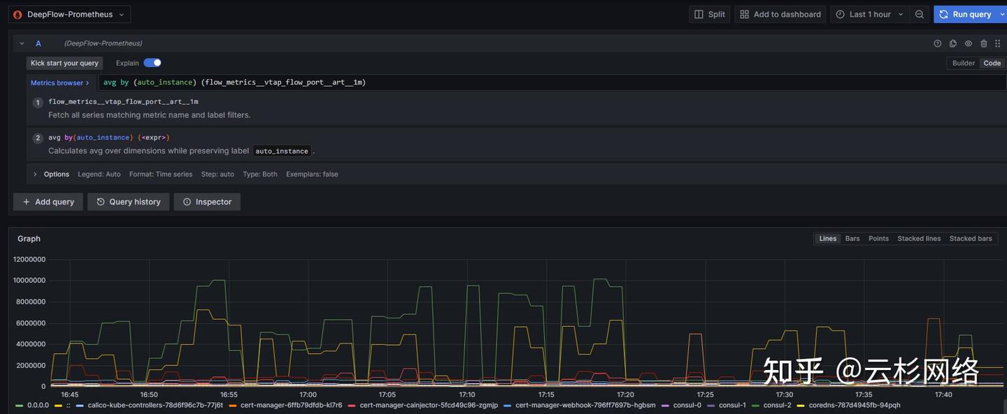Select the Points graph style
This screenshot has width=1007, height=414.
pos(878,239)
